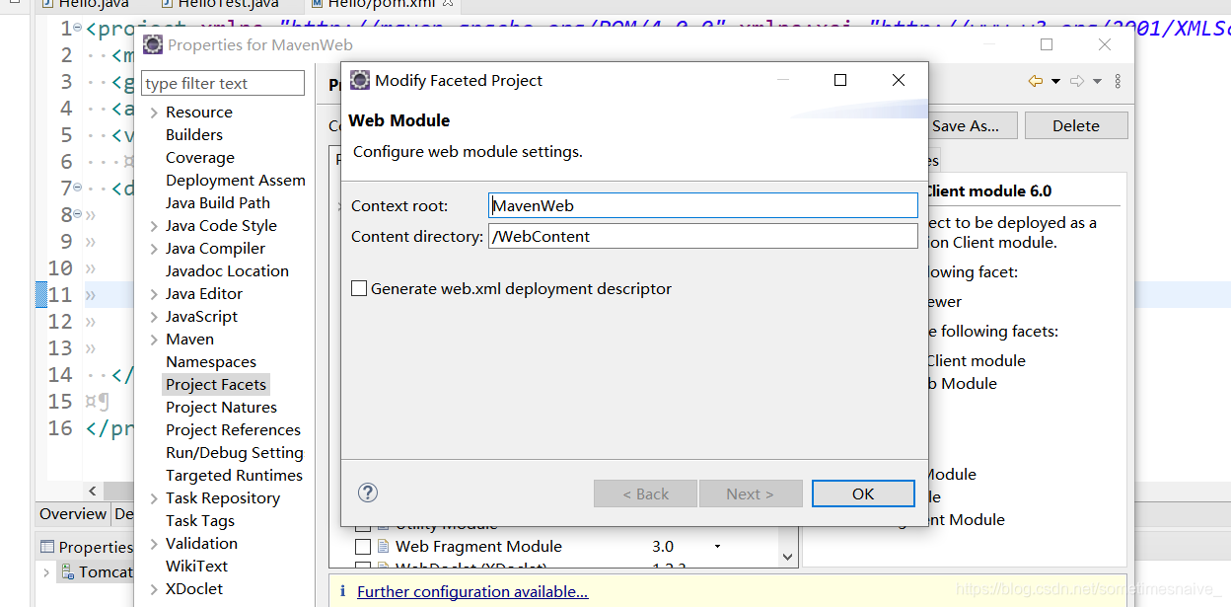
Task: Select Project References in tree
Action: point(234,430)
